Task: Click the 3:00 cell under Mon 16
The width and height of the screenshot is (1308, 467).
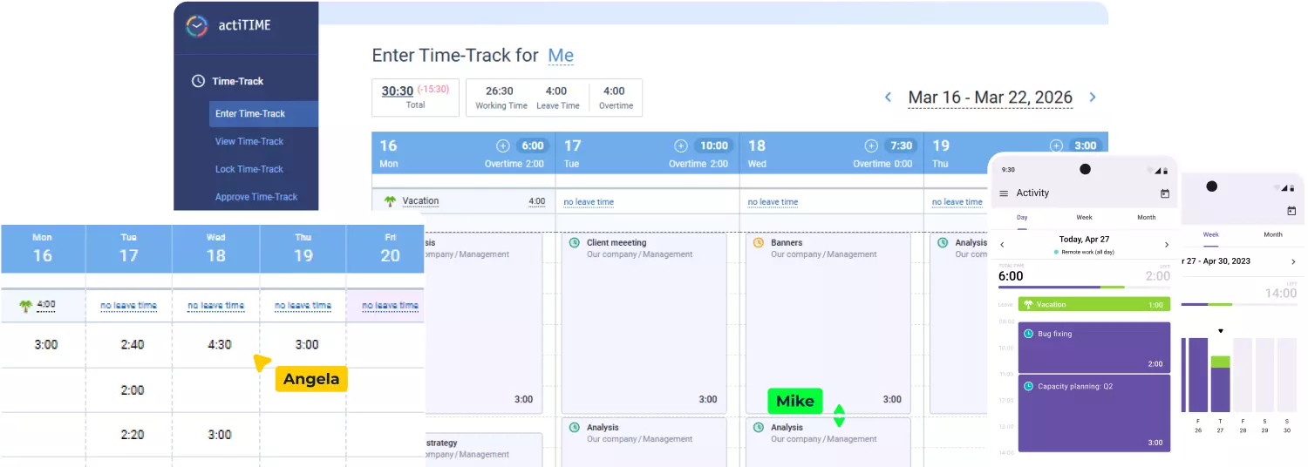Action: pyautogui.click(x=46, y=345)
